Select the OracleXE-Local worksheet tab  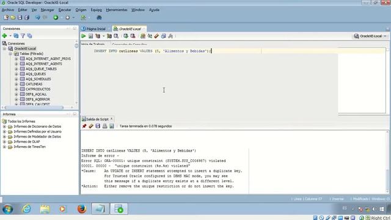point(130,29)
